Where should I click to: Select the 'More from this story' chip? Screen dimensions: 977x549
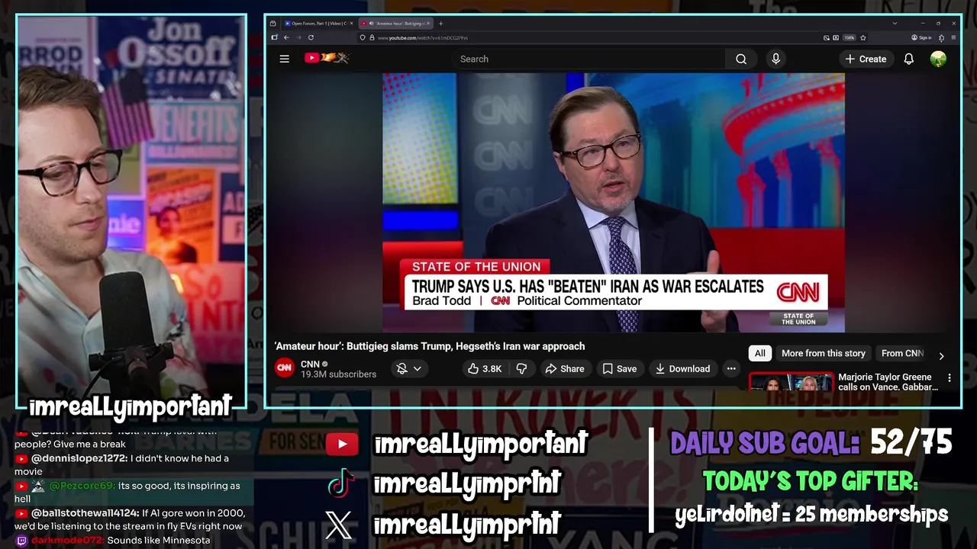click(x=823, y=353)
